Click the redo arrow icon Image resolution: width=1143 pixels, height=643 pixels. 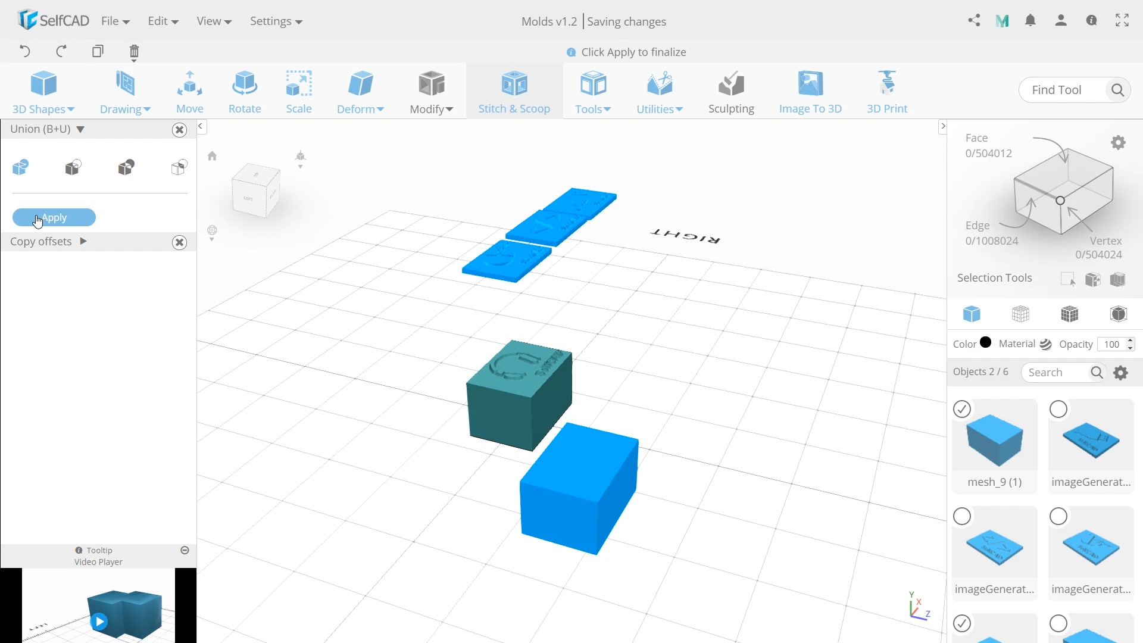click(x=61, y=51)
